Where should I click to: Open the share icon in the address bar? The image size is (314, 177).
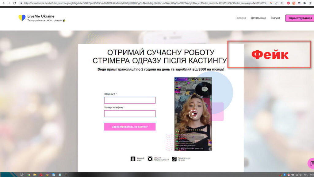(276, 3)
